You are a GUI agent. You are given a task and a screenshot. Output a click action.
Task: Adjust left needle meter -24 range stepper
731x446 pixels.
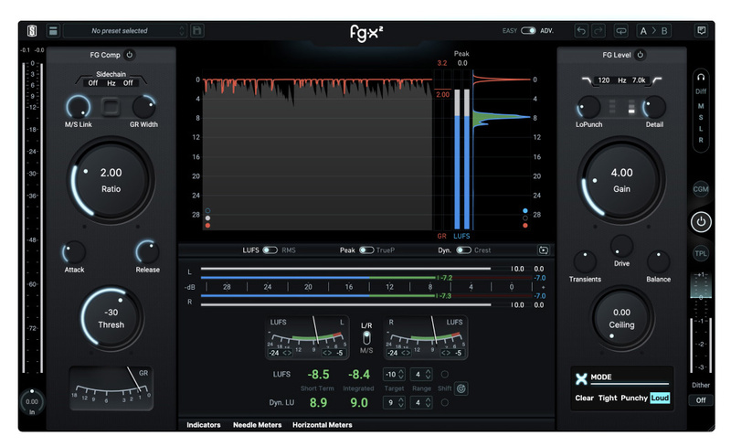click(x=281, y=353)
